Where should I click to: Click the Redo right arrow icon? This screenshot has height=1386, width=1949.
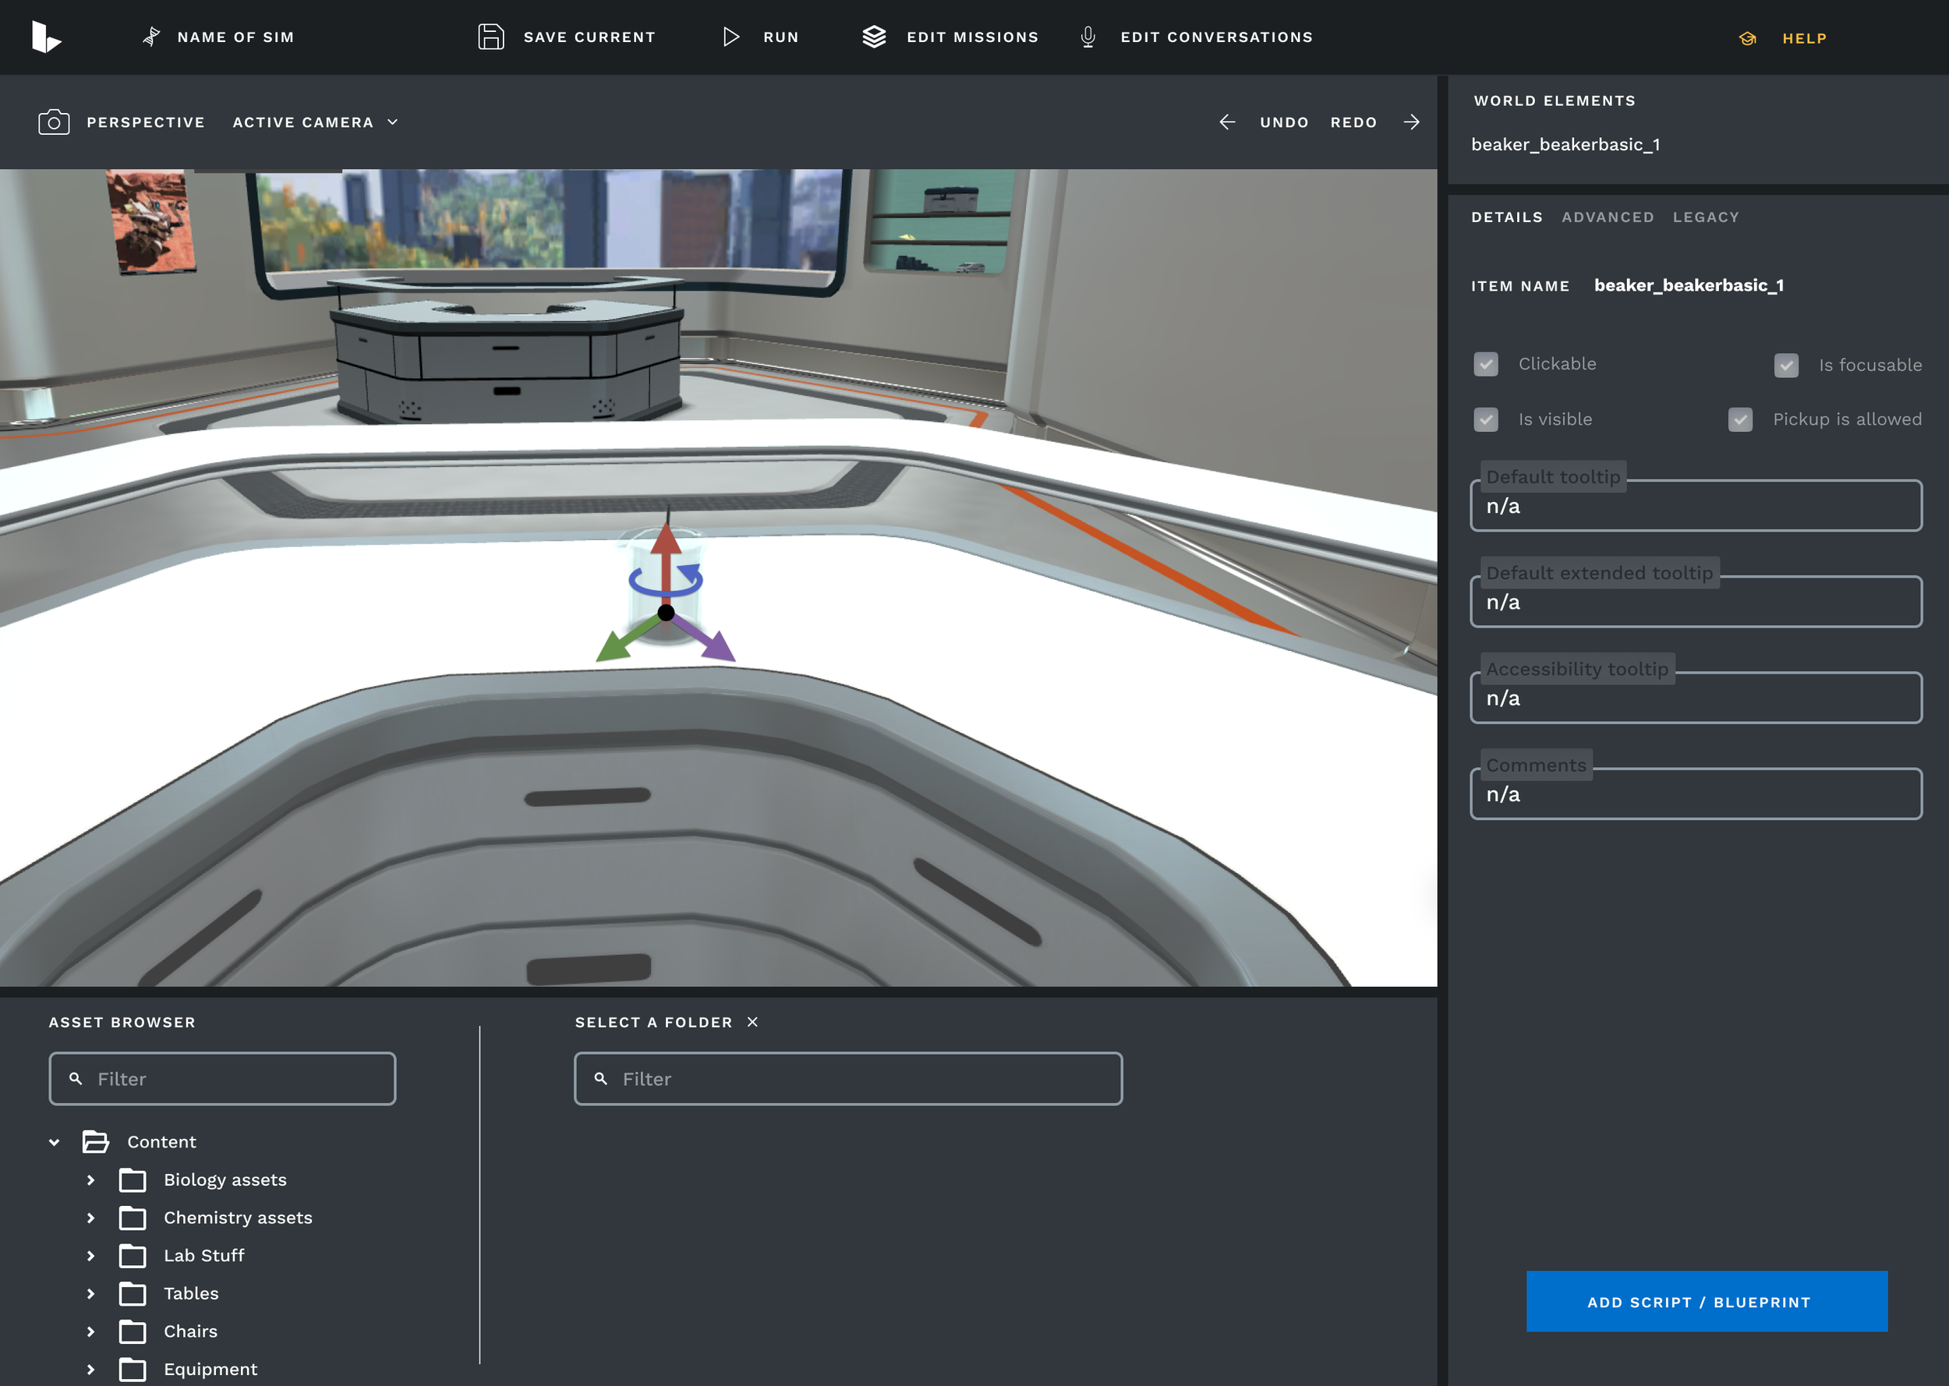(1411, 122)
